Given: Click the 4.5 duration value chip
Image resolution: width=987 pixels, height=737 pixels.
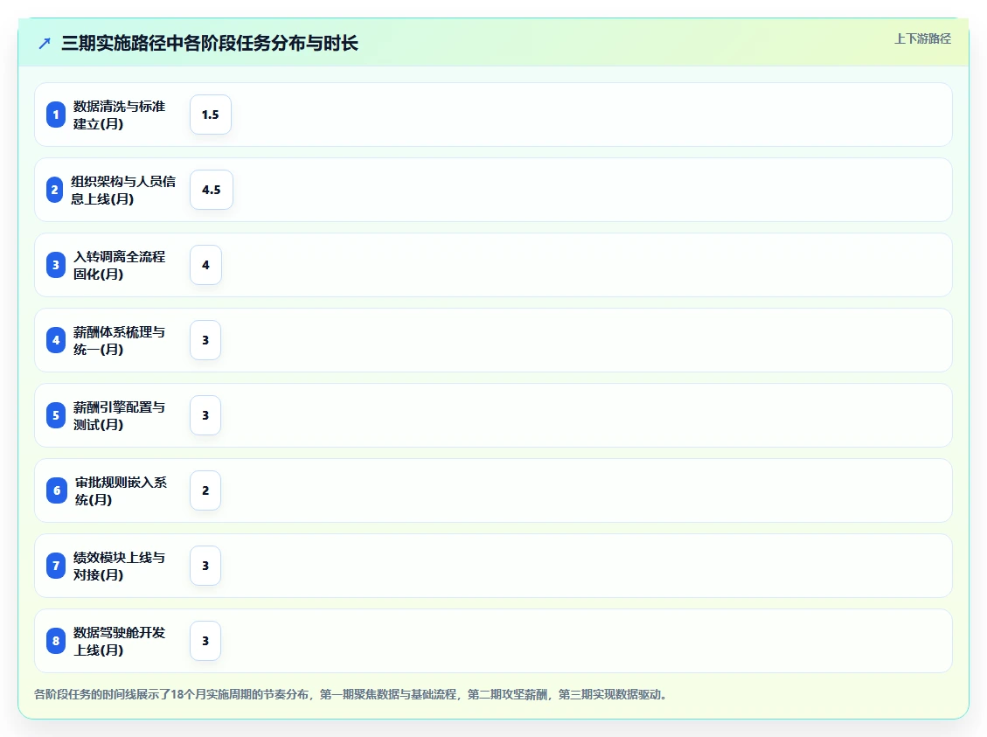Looking at the screenshot, I should click(x=212, y=190).
